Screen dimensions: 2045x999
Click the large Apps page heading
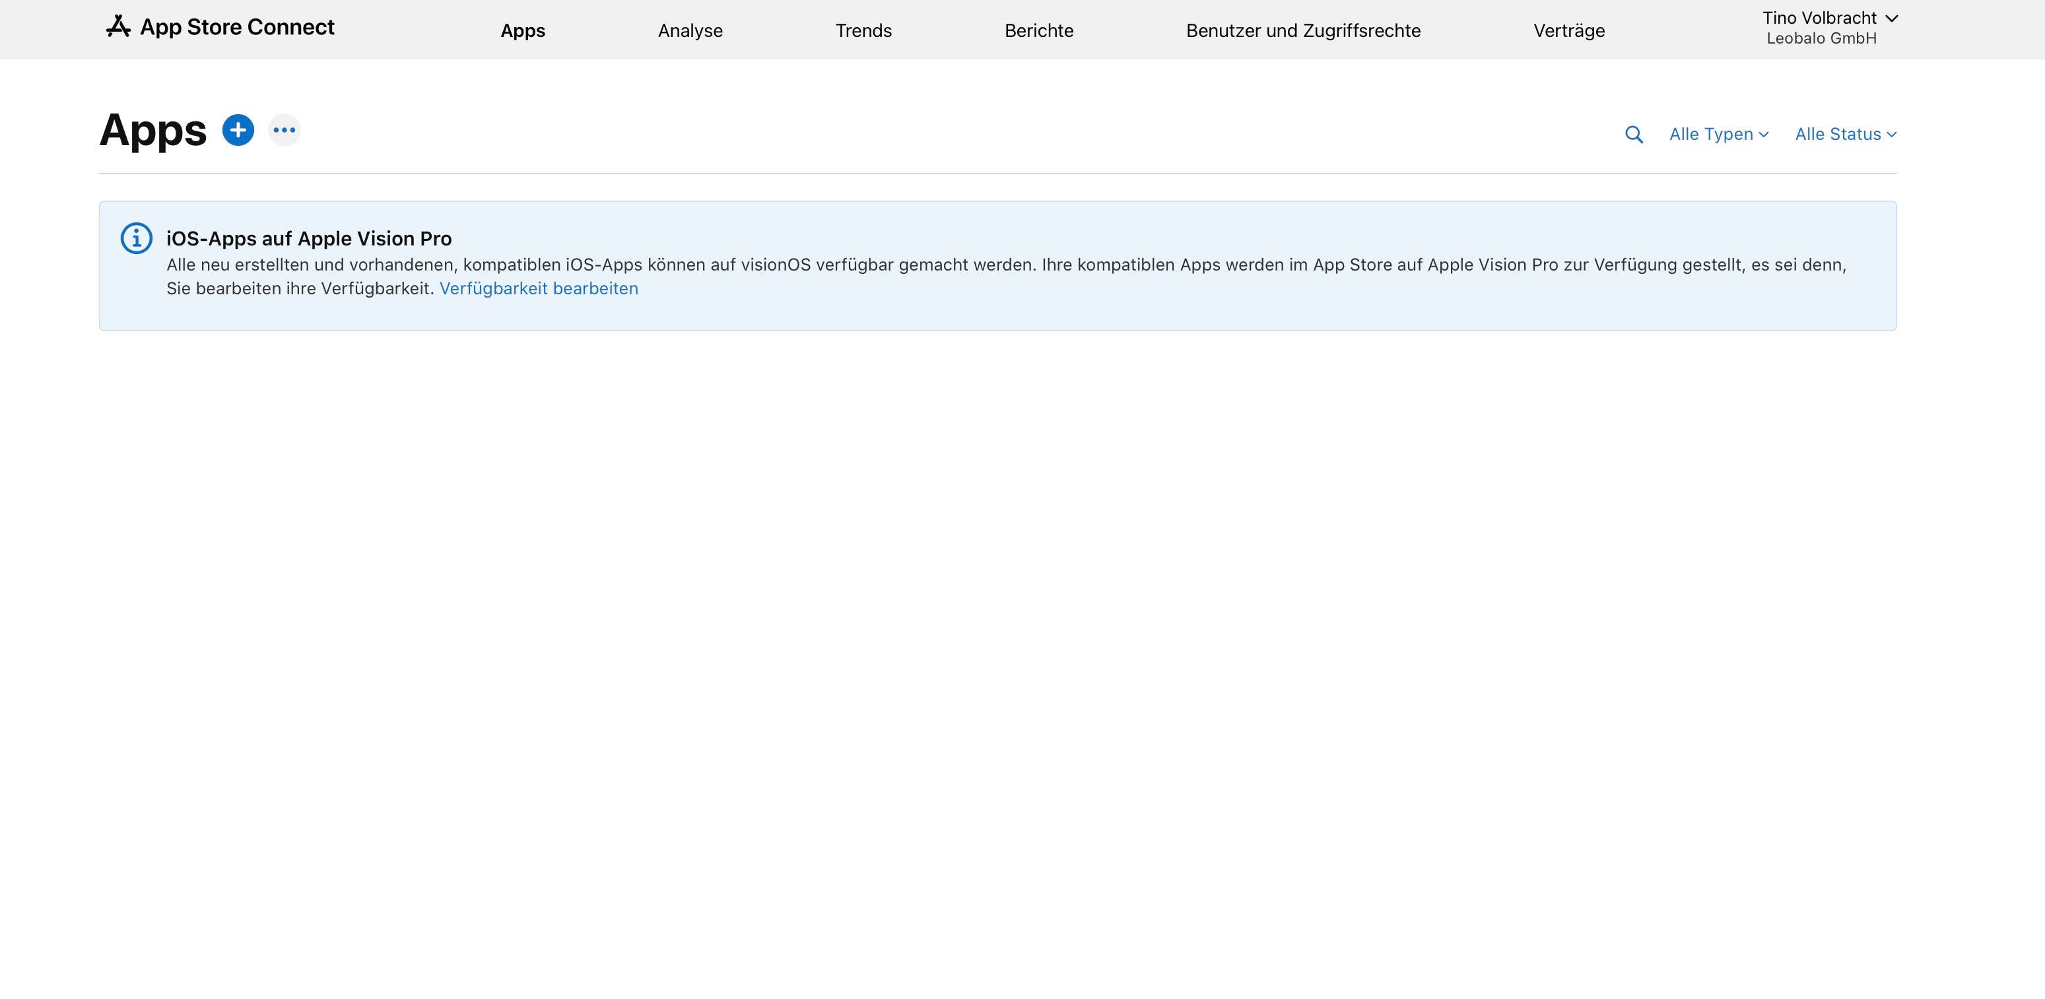[x=153, y=131]
